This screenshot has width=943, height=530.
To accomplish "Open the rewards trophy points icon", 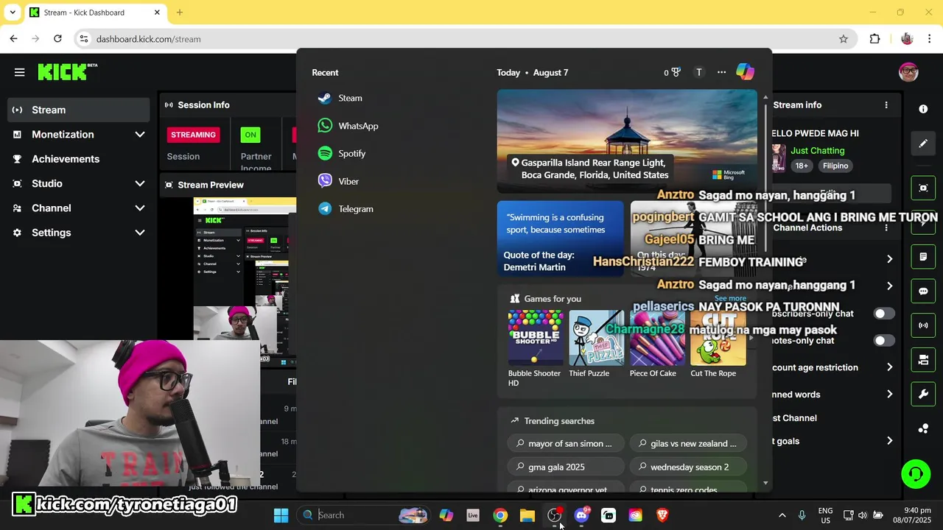I will coord(672,72).
